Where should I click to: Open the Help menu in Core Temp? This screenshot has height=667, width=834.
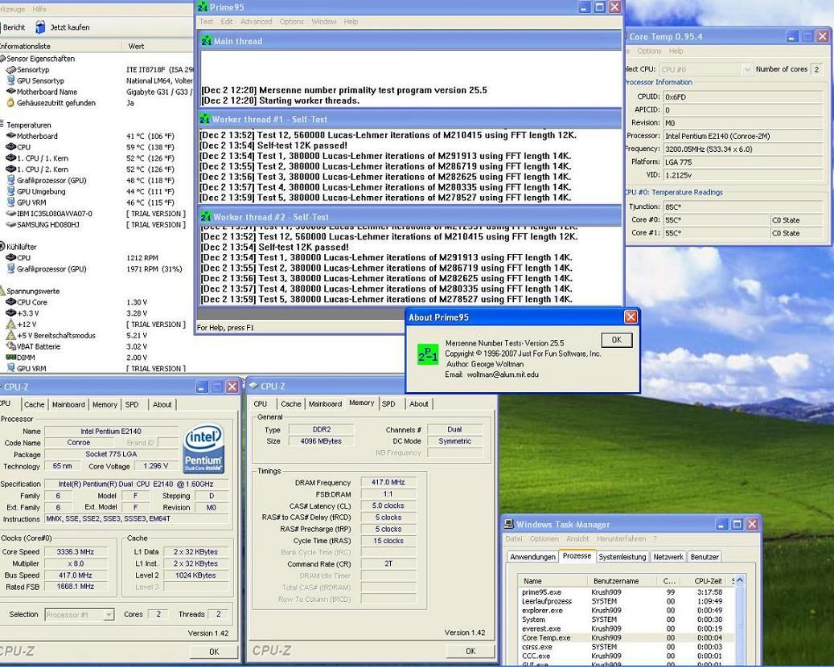676,51
